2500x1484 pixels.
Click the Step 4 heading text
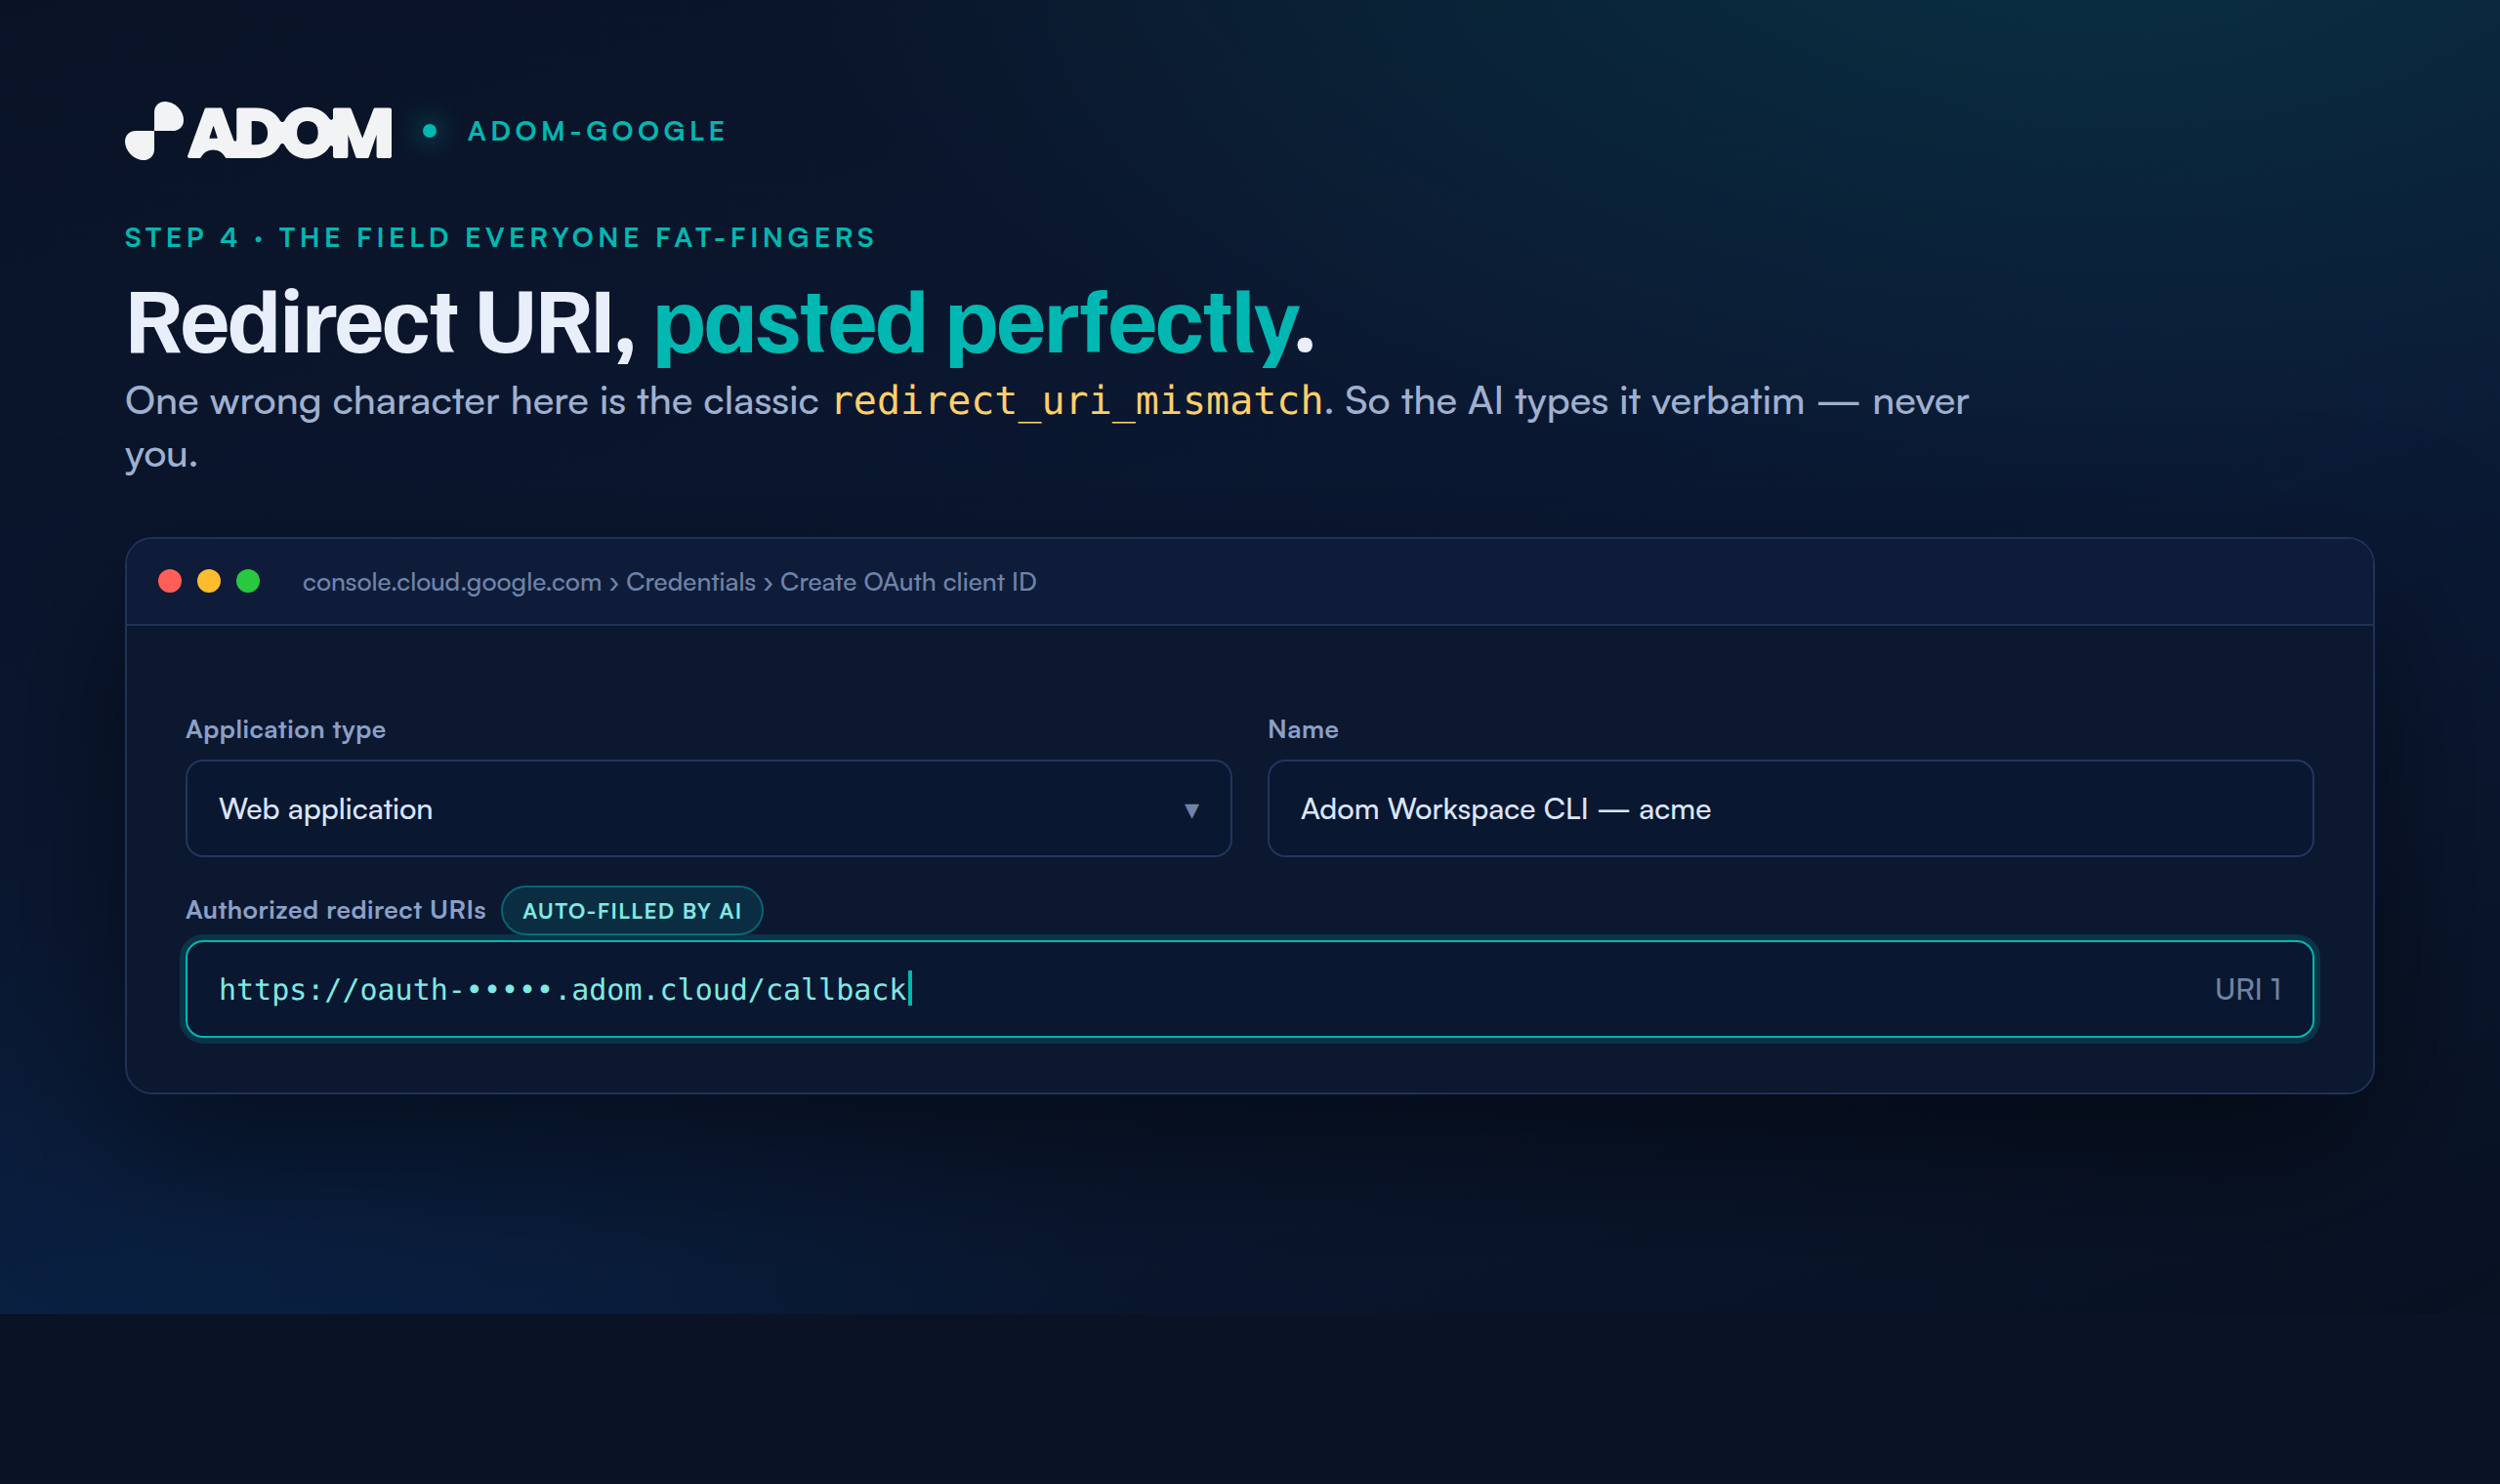coord(500,238)
